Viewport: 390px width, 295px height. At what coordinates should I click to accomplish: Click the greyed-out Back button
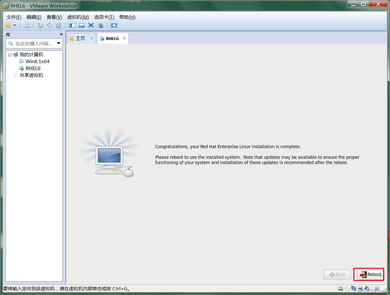(x=337, y=275)
